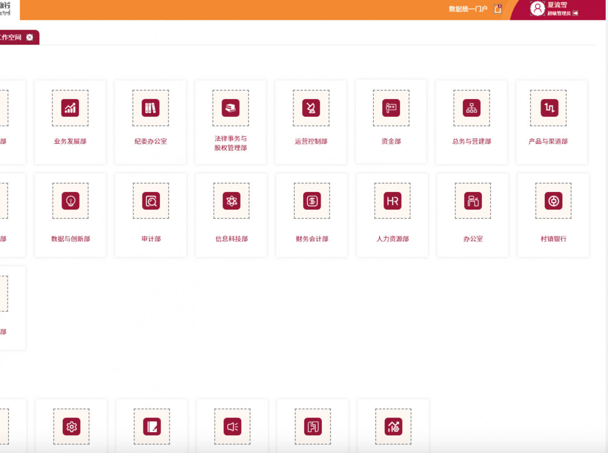Click the username 夏流雪

tap(557, 5)
